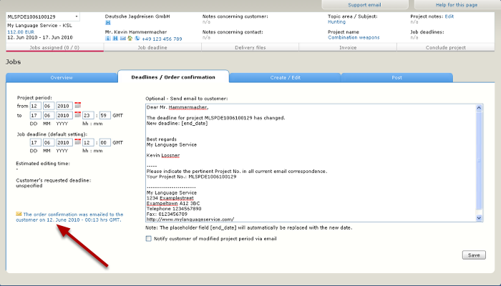Open the Conclude project step
Image resolution: width=501 pixels, height=286 pixels.
[x=446, y=48]
